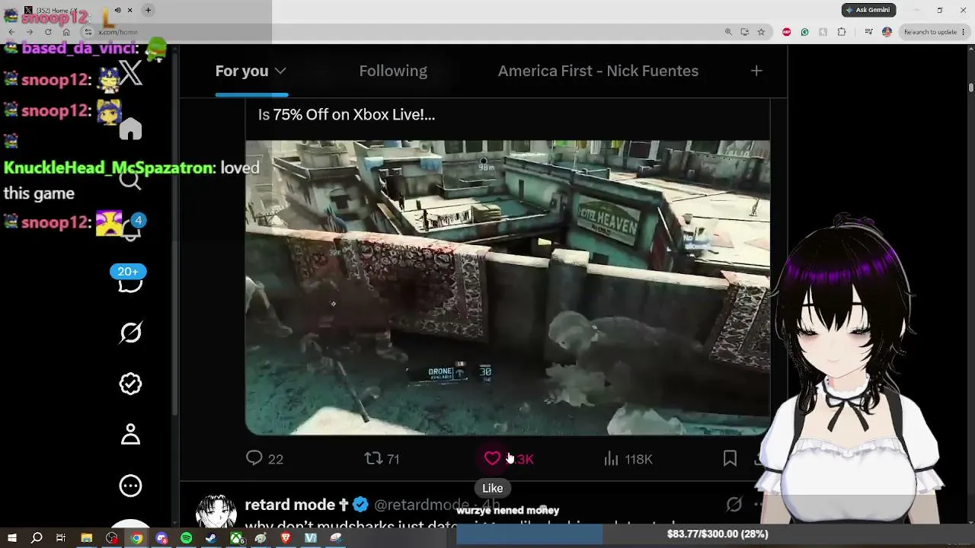The height and width of the screenshot is (548, 975).
Task: Open the America First - Nick Fuentes tab
Action: (x=598, y=71)
